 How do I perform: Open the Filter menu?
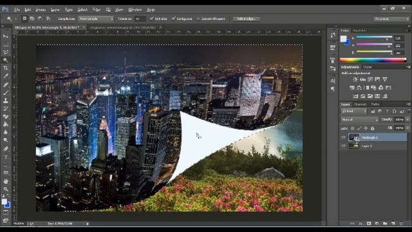tap(97, 10)
